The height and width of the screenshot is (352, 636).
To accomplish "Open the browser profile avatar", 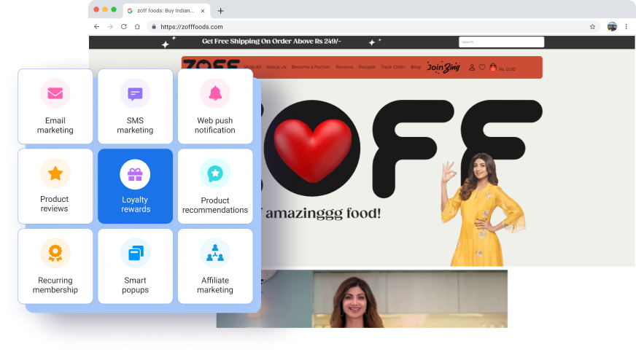I will tap(612, 27).
